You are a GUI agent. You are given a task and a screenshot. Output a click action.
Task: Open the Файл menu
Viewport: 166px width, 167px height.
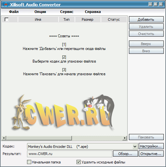[14, 12]
